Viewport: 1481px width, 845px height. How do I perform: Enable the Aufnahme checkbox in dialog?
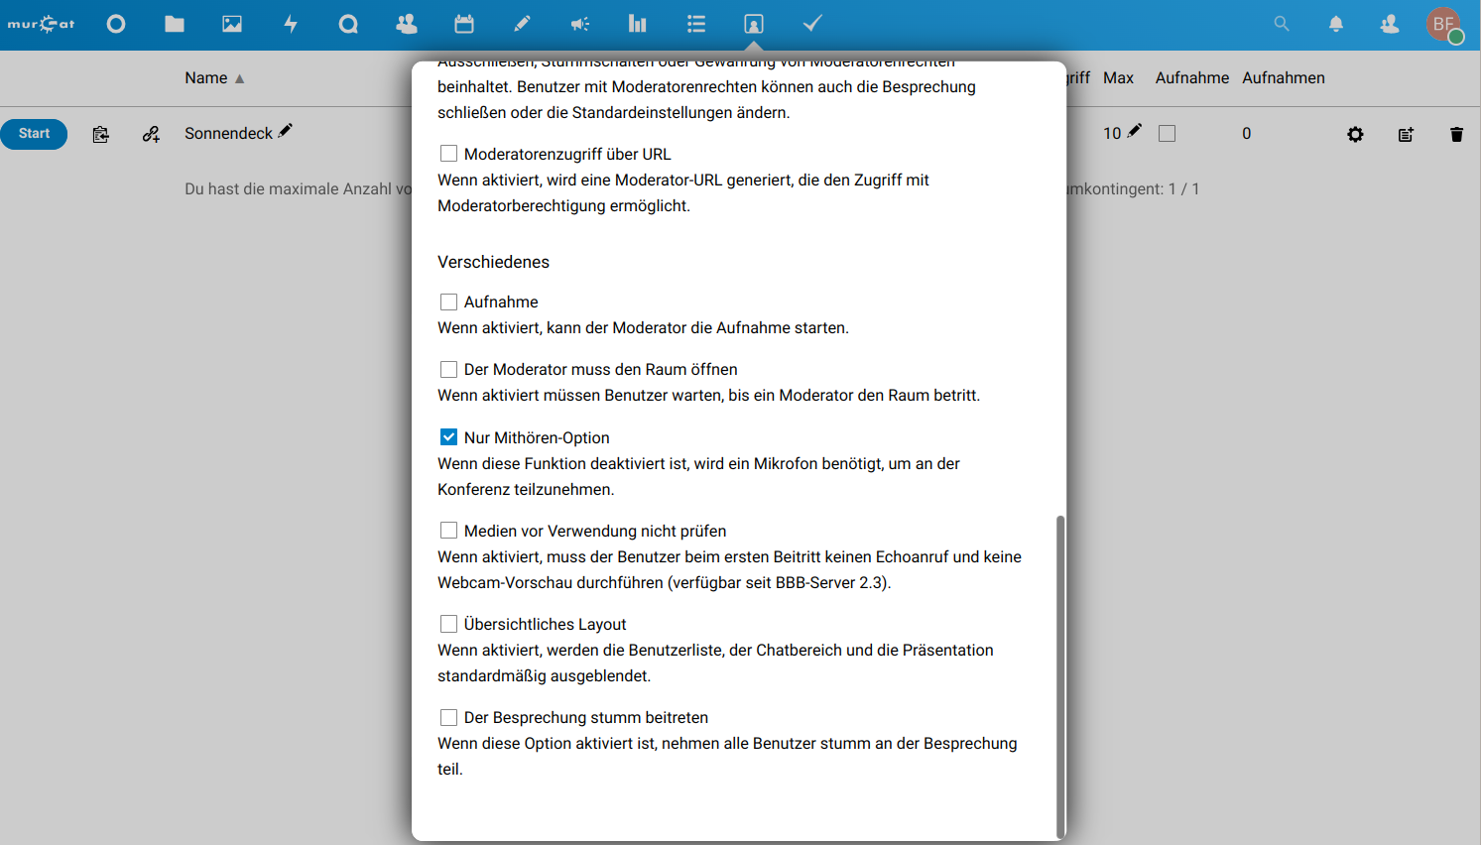(449, 302)
